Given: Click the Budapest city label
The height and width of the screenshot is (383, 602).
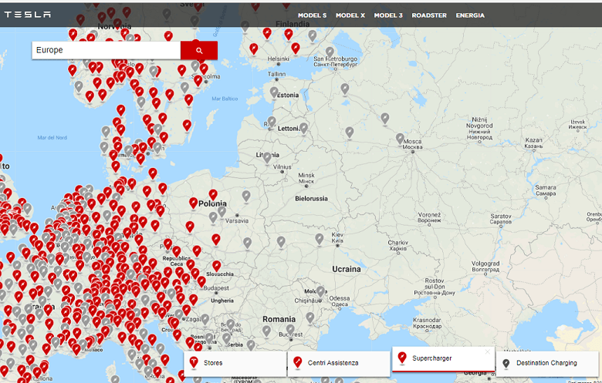Looking at the screenshot, I should [216, 288].
